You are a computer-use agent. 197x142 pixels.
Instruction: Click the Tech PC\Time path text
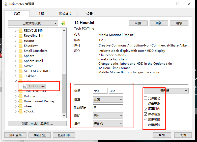[84, 29]
